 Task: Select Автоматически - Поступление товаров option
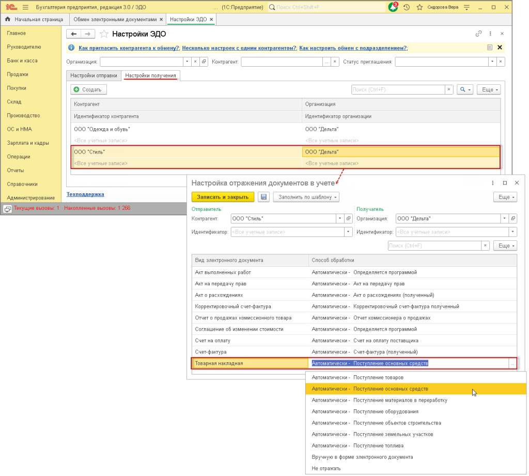pos(357,377)
